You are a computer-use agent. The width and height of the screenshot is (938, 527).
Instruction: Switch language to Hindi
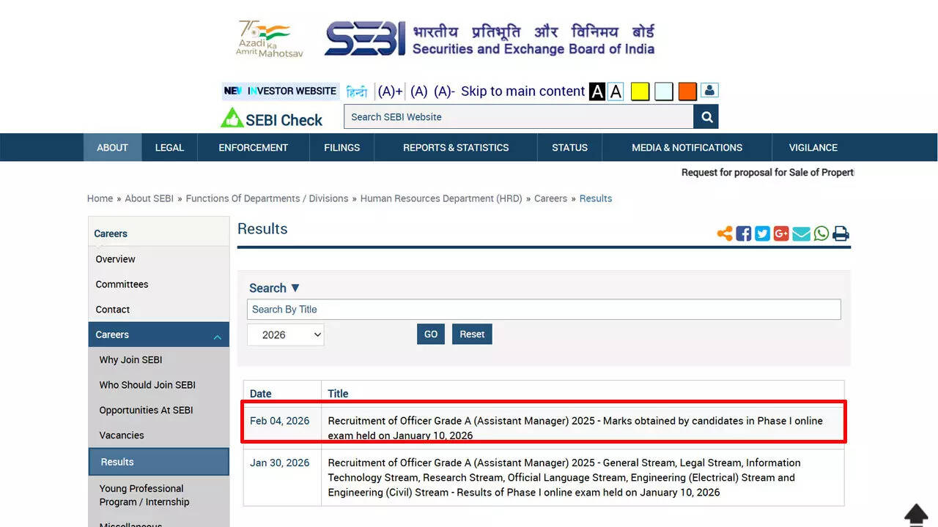357,91
